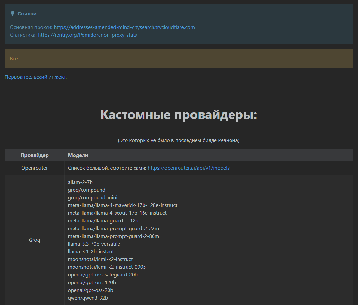Screen dimensions: 358x305
Task: Click the groq/compound model entry
Action: click(x=87, y=190)
